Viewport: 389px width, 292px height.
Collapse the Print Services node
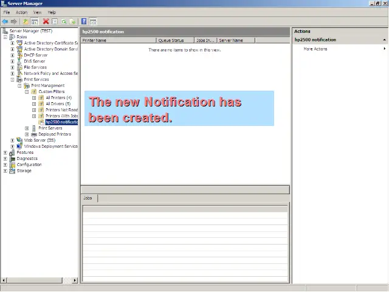12,80
